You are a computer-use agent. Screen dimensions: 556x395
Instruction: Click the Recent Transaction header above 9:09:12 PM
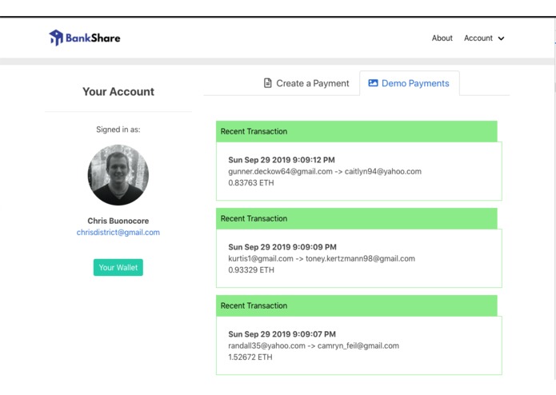[357, 131]
